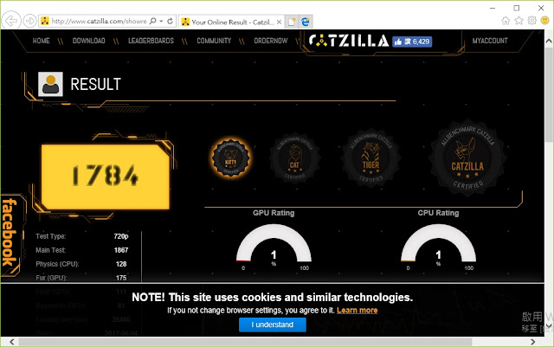554x347 pixels.
Task: Click the Kitty certified badge
Action: (231, 157)
